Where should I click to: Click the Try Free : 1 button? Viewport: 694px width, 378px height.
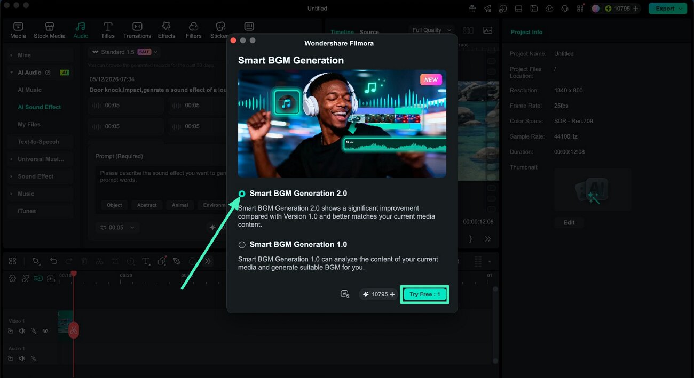[x=424, y=294]
